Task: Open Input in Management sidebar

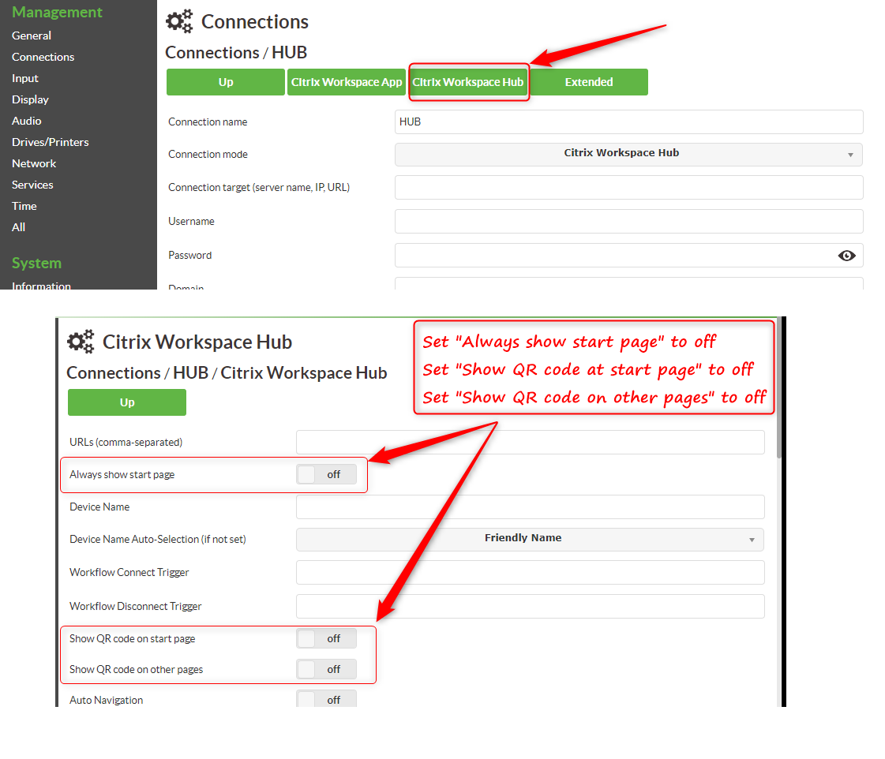Action: click(x=25, y=78)
